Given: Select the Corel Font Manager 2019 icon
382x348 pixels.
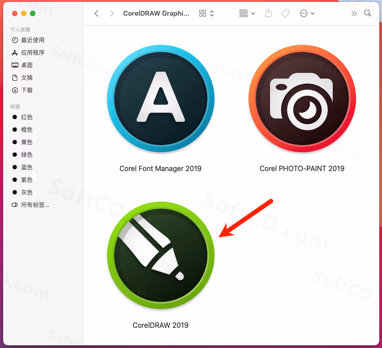Looking at the screenshot, I should [161, 99].
